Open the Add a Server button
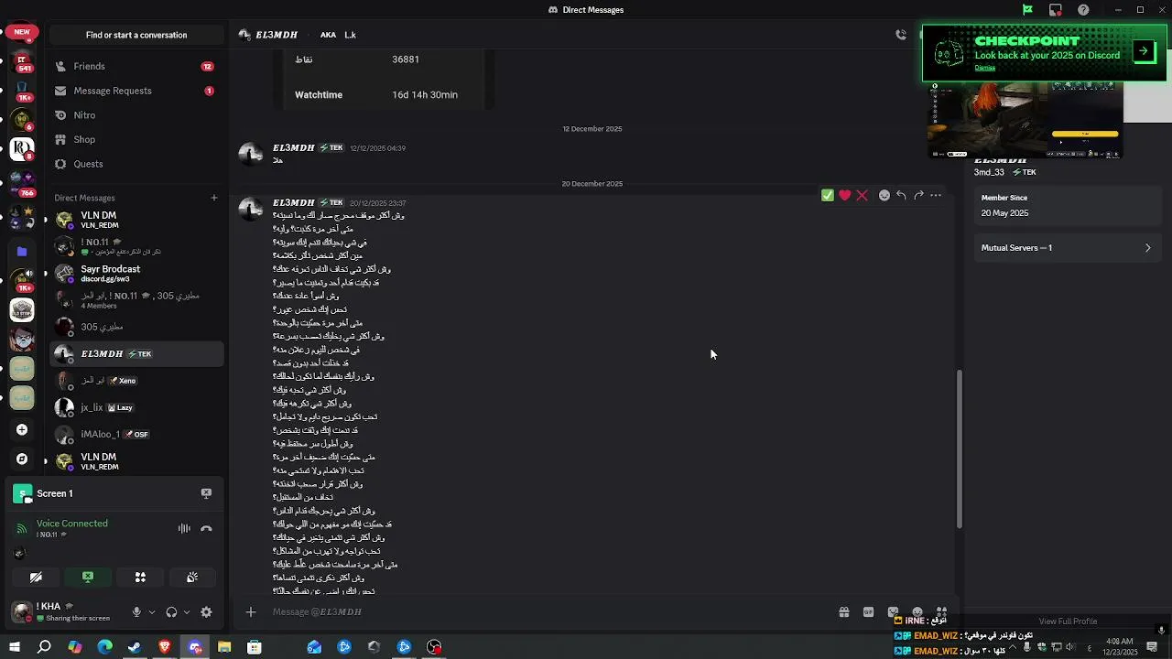The image size is (1172, 659). (22, 429)
